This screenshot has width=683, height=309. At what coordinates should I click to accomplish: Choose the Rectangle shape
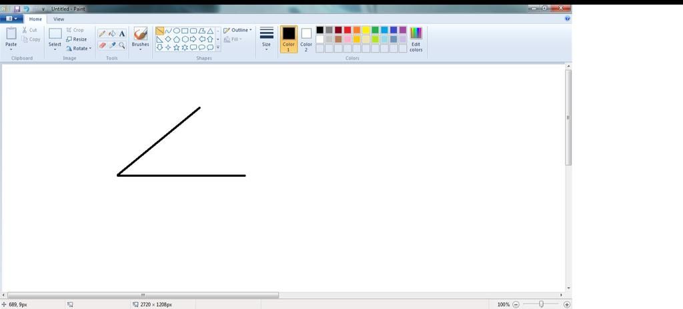pos(185,31)
